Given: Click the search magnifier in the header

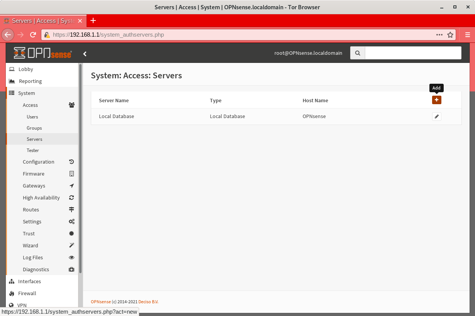Looking at the screenshot, I should tap(357, 53).
